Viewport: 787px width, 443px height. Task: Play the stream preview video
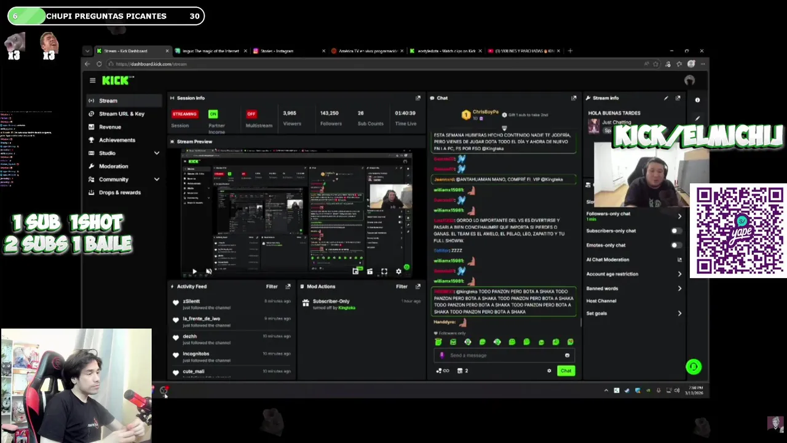pyautogui.click(x=194, y=271)
